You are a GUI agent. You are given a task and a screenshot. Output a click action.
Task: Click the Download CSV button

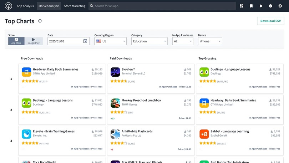pyautogui.click(x=270, y=21)
